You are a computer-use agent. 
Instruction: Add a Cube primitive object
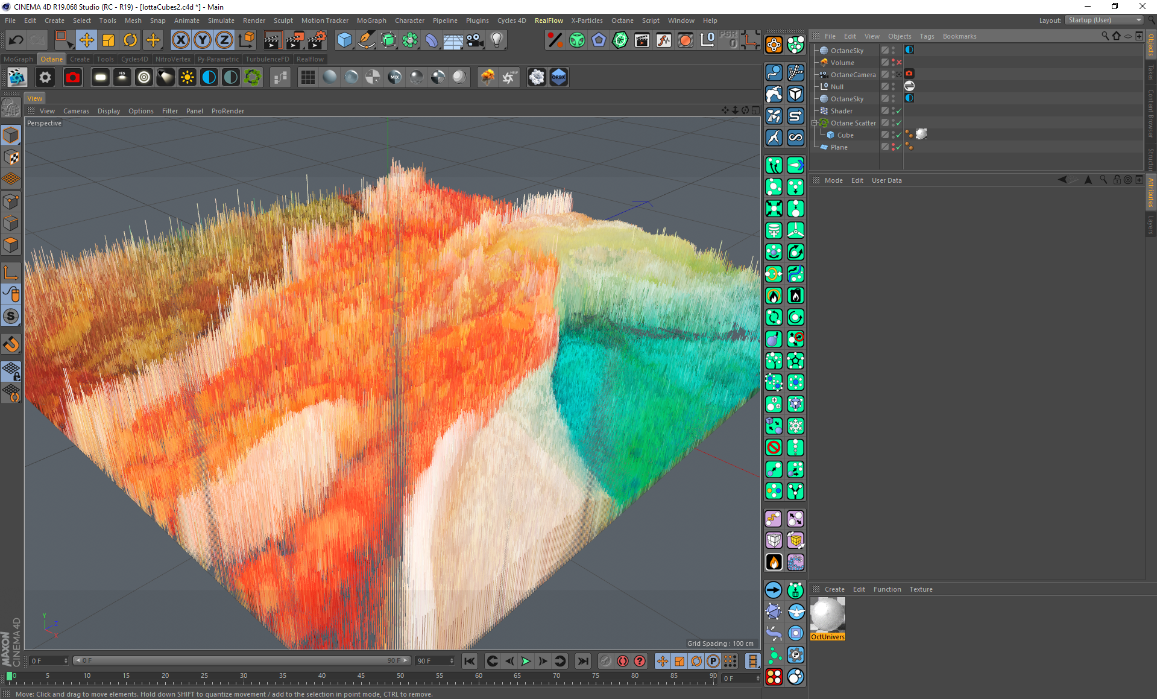coord(344,40)
